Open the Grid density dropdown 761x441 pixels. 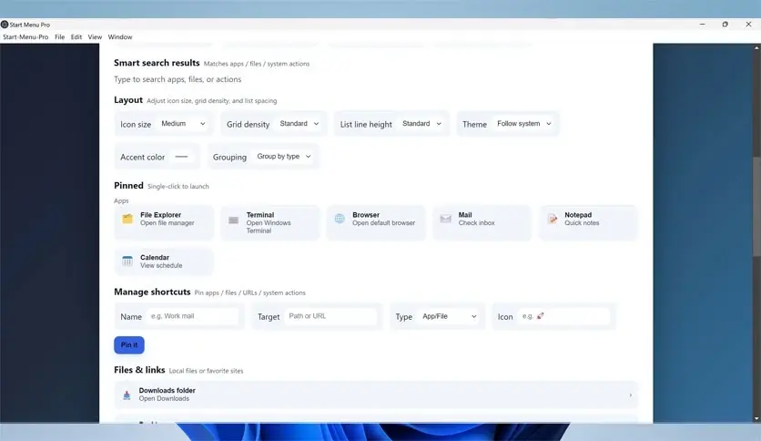click(299, 124)
